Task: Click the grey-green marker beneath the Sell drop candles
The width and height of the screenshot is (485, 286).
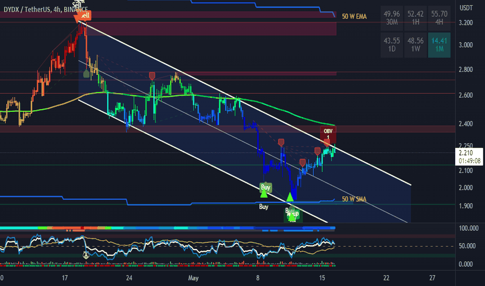Action: tap(86, 74)
